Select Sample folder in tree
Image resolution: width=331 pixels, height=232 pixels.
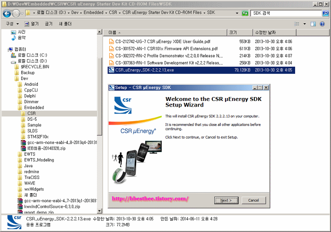tap(34, 125)
